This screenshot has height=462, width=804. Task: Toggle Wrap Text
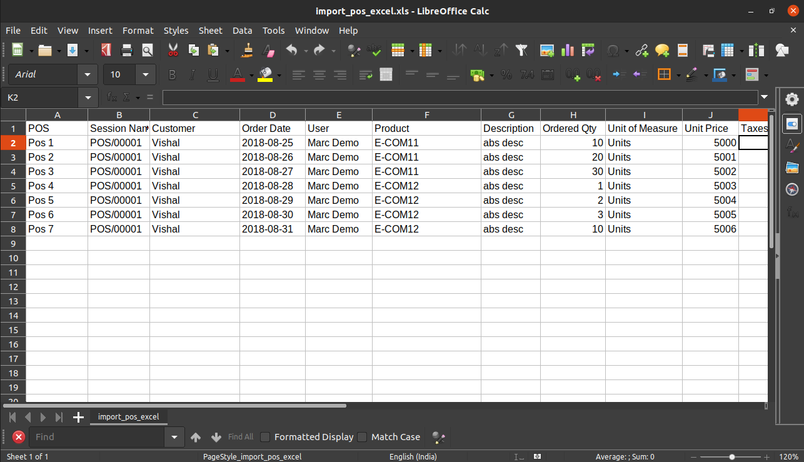[x=366, y=75]
